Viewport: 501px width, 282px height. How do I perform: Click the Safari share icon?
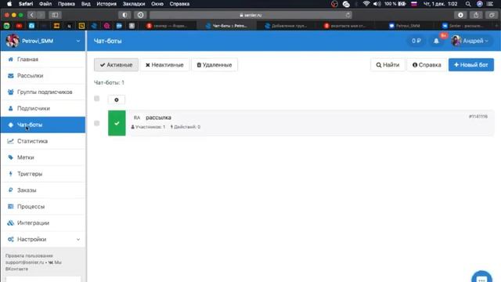[x=476, y=15]
